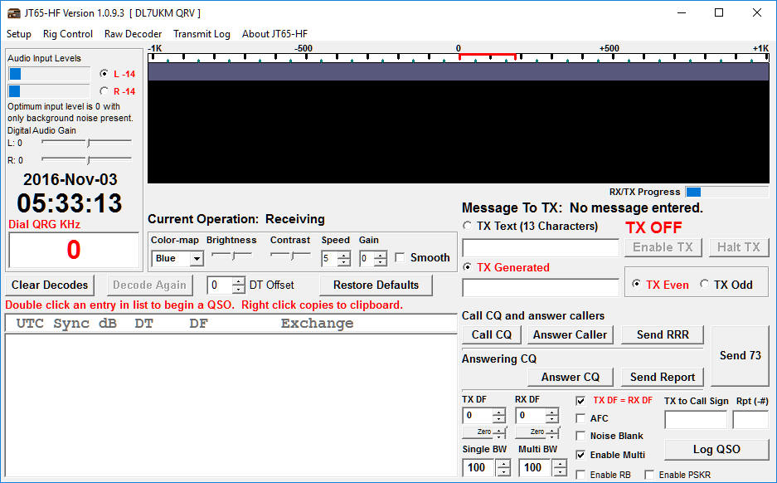
Task: Decrease the waterfall Speed value
Action: 344,261
